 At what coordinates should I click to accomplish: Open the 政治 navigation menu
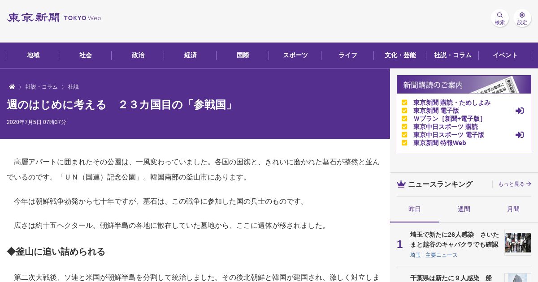(x=138, y=55)
